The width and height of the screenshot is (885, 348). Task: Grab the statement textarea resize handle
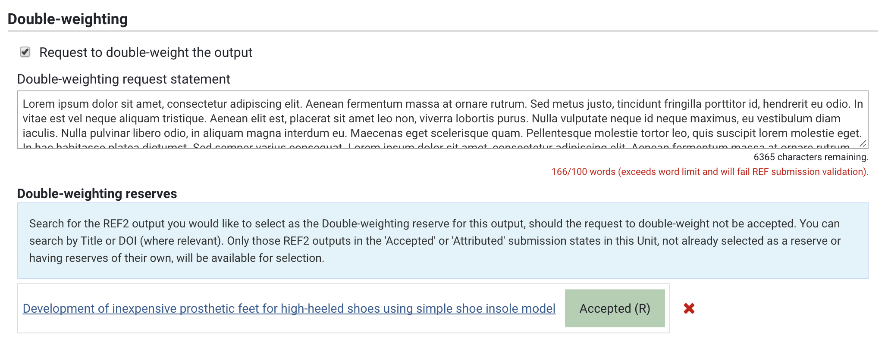click(x=862, y=144)
